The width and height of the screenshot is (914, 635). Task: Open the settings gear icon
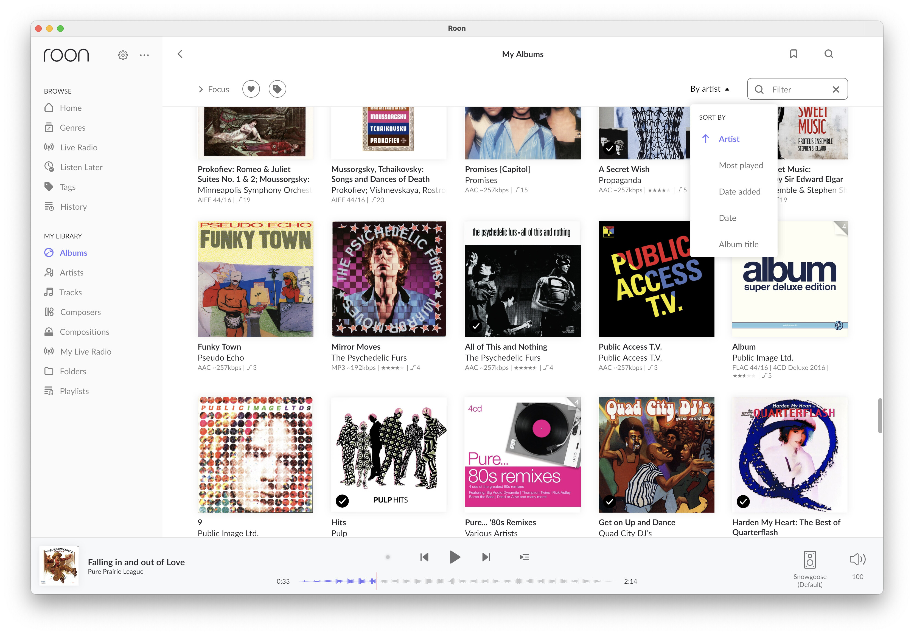point(123,55)
